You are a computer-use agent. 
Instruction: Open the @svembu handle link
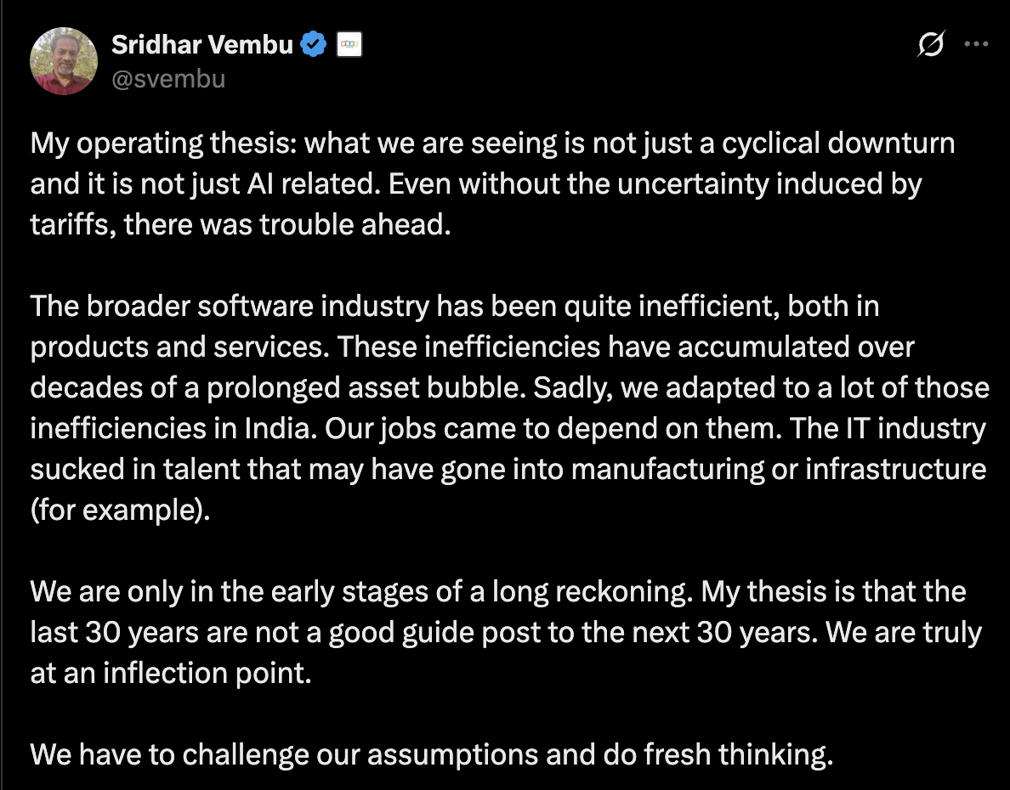click(168, 79)
